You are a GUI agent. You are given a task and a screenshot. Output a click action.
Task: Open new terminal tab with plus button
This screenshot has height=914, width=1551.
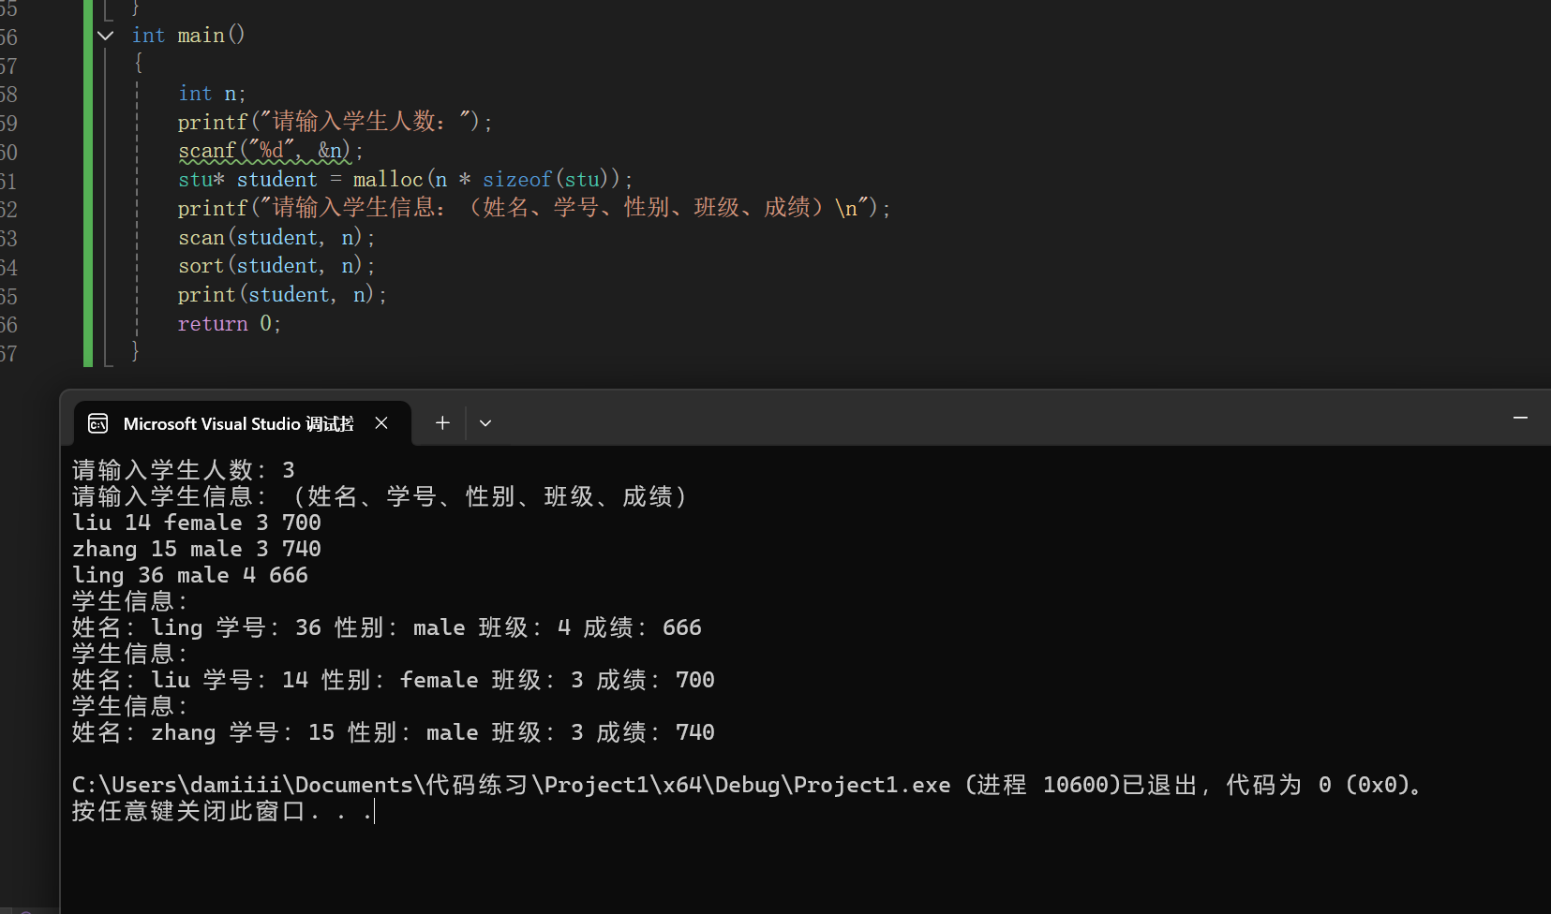tap(442, 423)
